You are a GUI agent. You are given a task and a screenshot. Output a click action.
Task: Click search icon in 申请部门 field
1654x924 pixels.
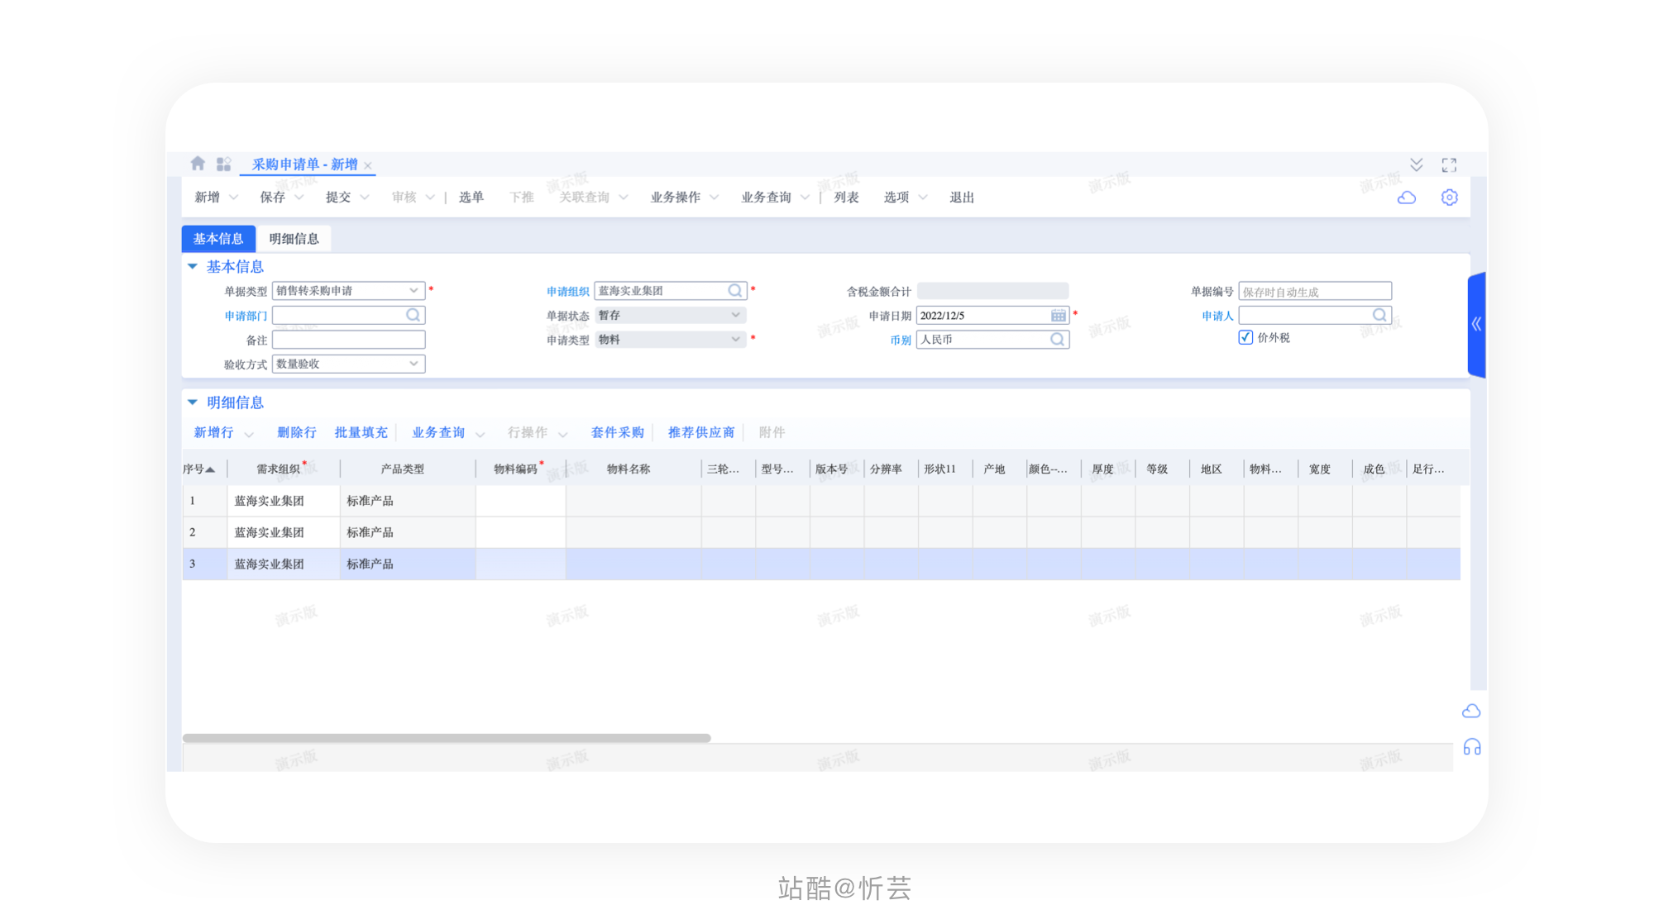[x=413, y=315]
